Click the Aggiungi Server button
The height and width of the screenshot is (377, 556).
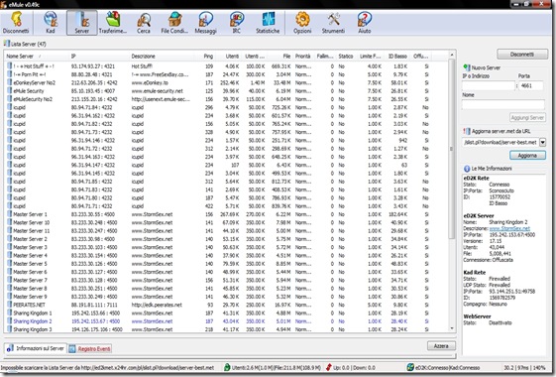(x=527, y=117)
